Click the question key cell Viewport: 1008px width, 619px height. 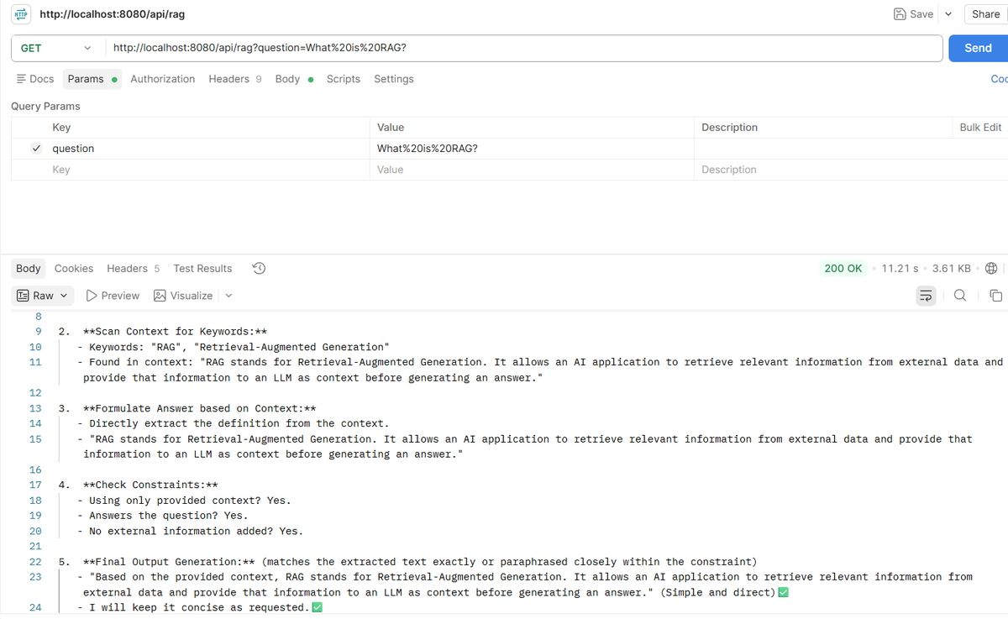(208, 149)
